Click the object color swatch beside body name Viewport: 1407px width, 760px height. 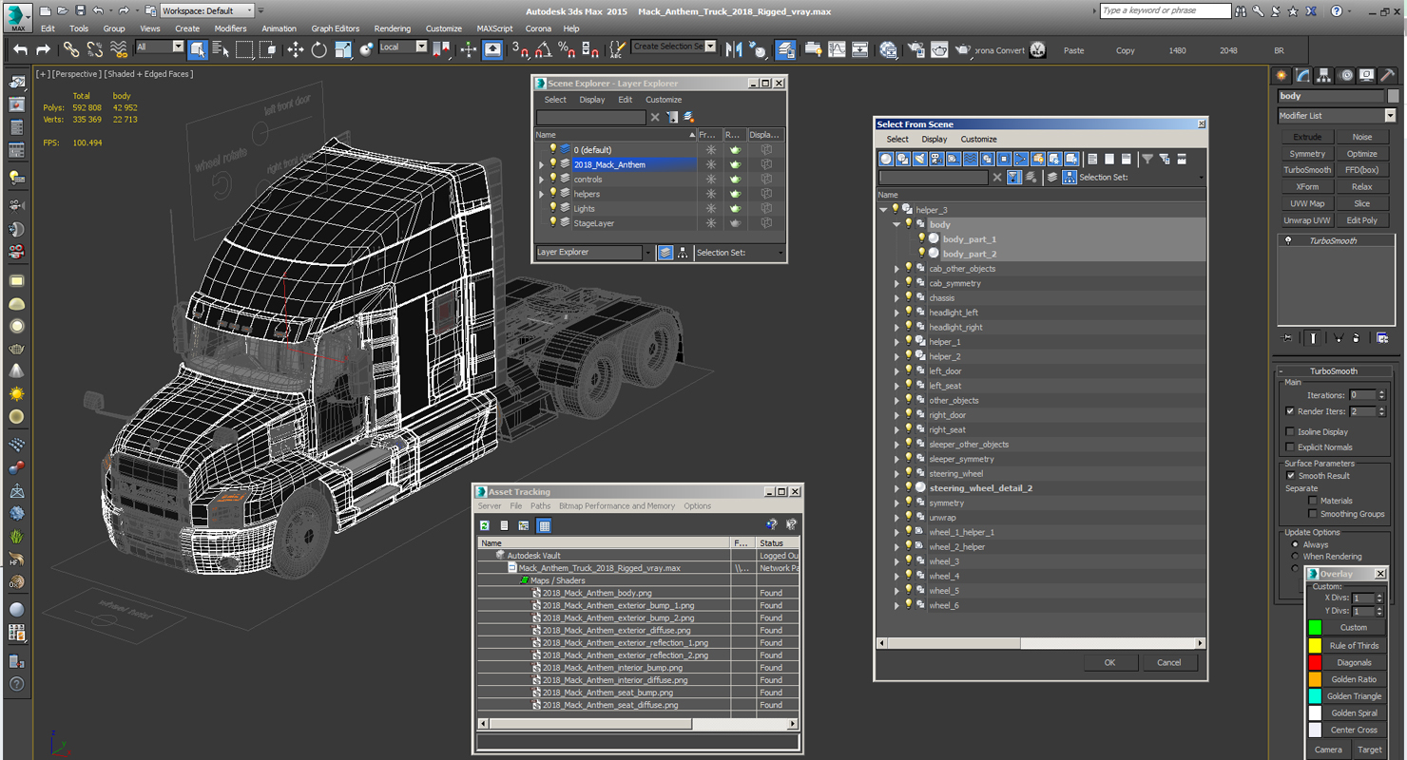(x=1393, y=96)
